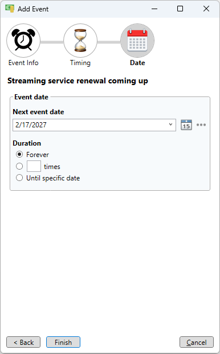Expand the Next event date dropdown arrow
This screenshot has width=220, height=354.
pyautogui.click(x=170, y=124)
